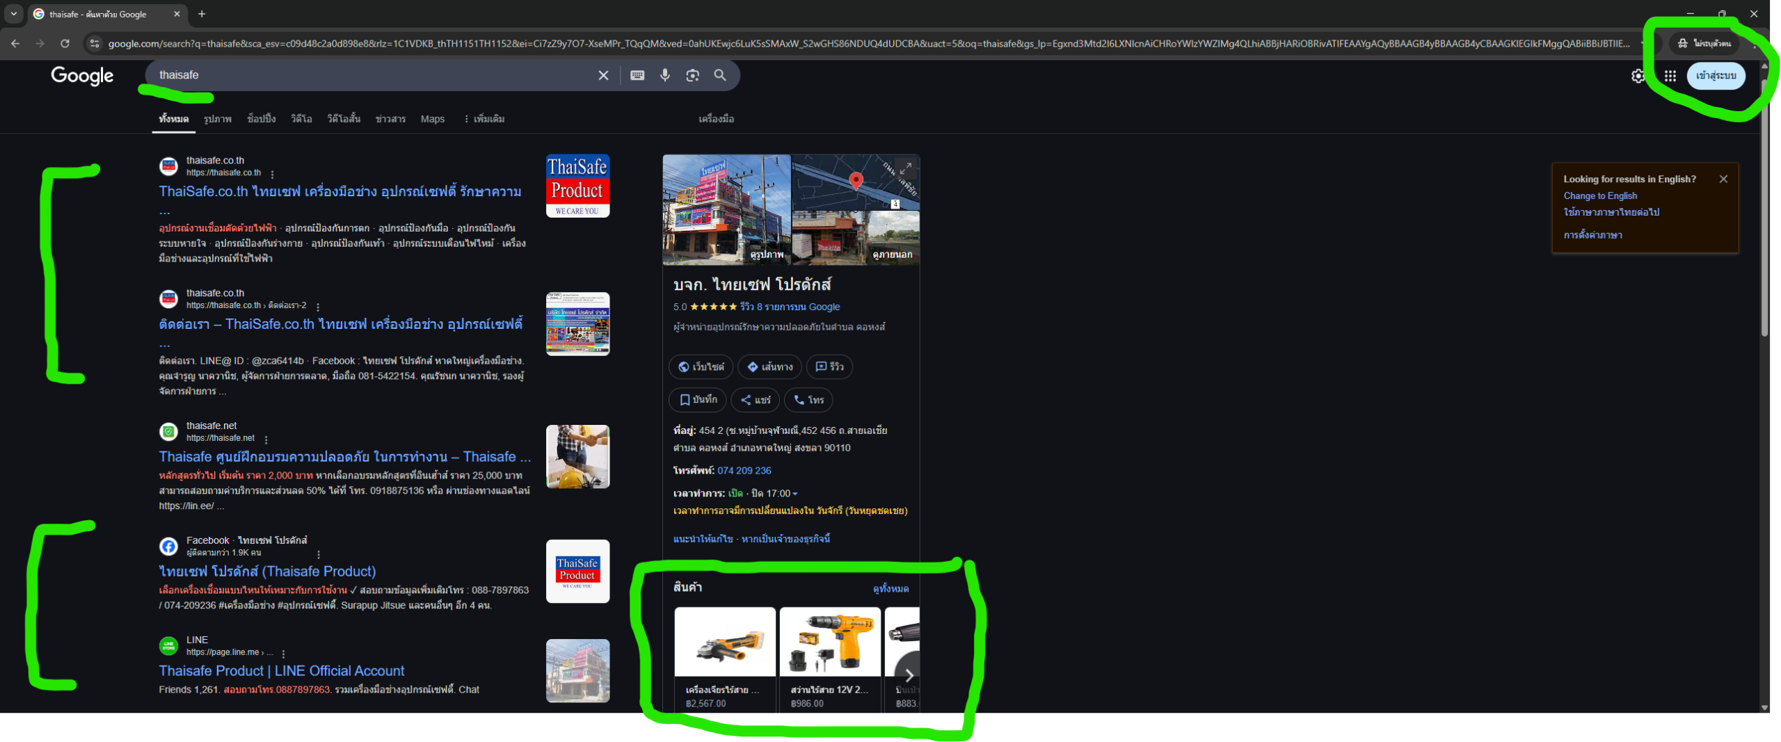Switch to the รูปภาพ images tab
The image size is (1781, 742).
point(217,119)
